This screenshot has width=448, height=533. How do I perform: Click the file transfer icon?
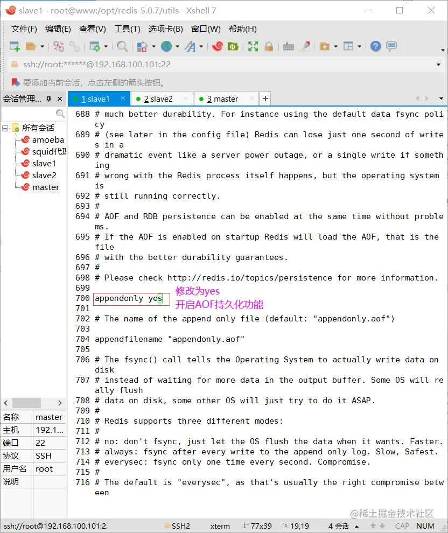[142, 46]
